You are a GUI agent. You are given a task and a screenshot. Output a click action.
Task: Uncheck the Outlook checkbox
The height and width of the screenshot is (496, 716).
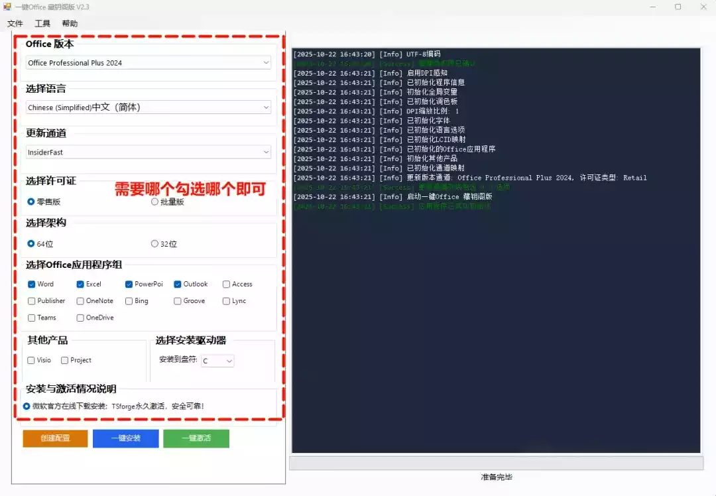[178, 284]
